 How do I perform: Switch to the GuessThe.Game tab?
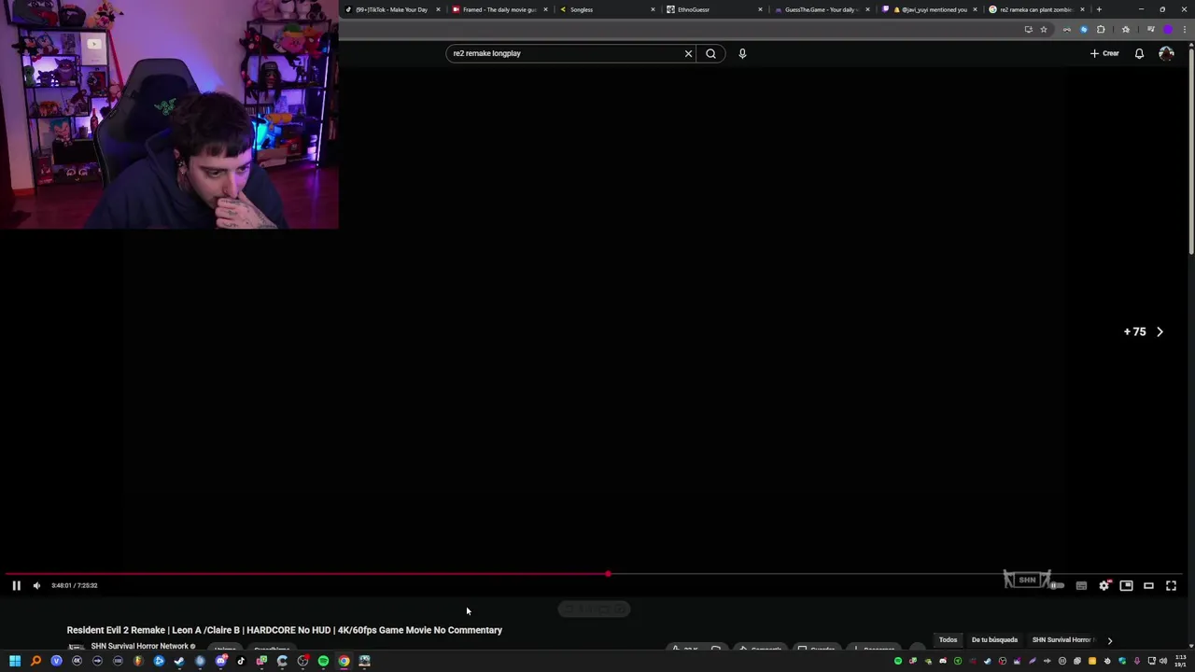(822, 9)
